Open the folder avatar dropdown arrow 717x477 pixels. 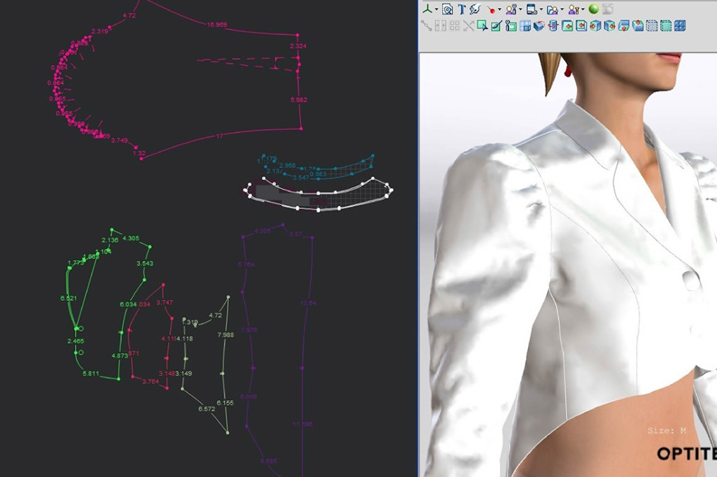coord(562,9)
